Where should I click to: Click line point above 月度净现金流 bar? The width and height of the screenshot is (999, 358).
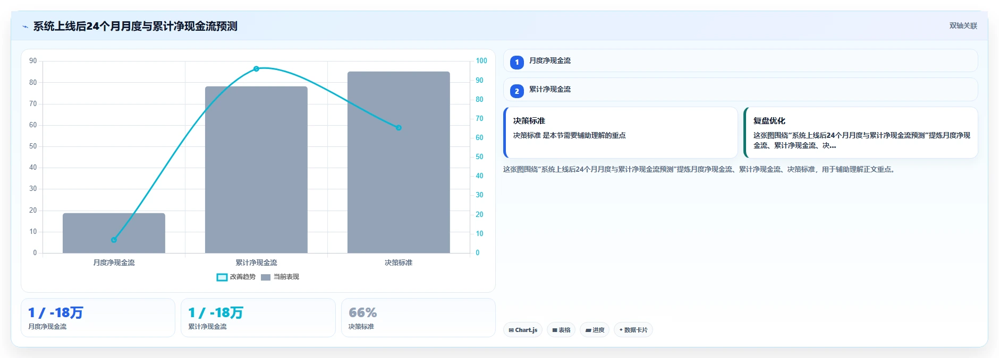(x=114, y=240)
